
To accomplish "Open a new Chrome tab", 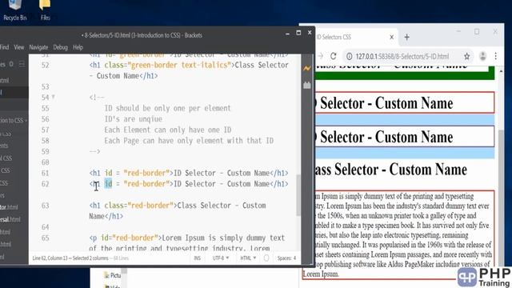I will coord(407,38).
